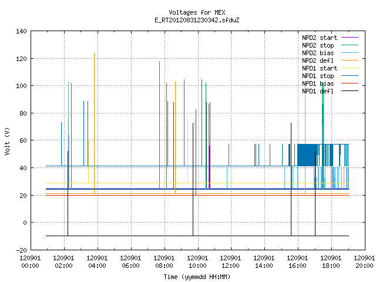Click the green spike peaking near 118 V

[x=159, y=125]
